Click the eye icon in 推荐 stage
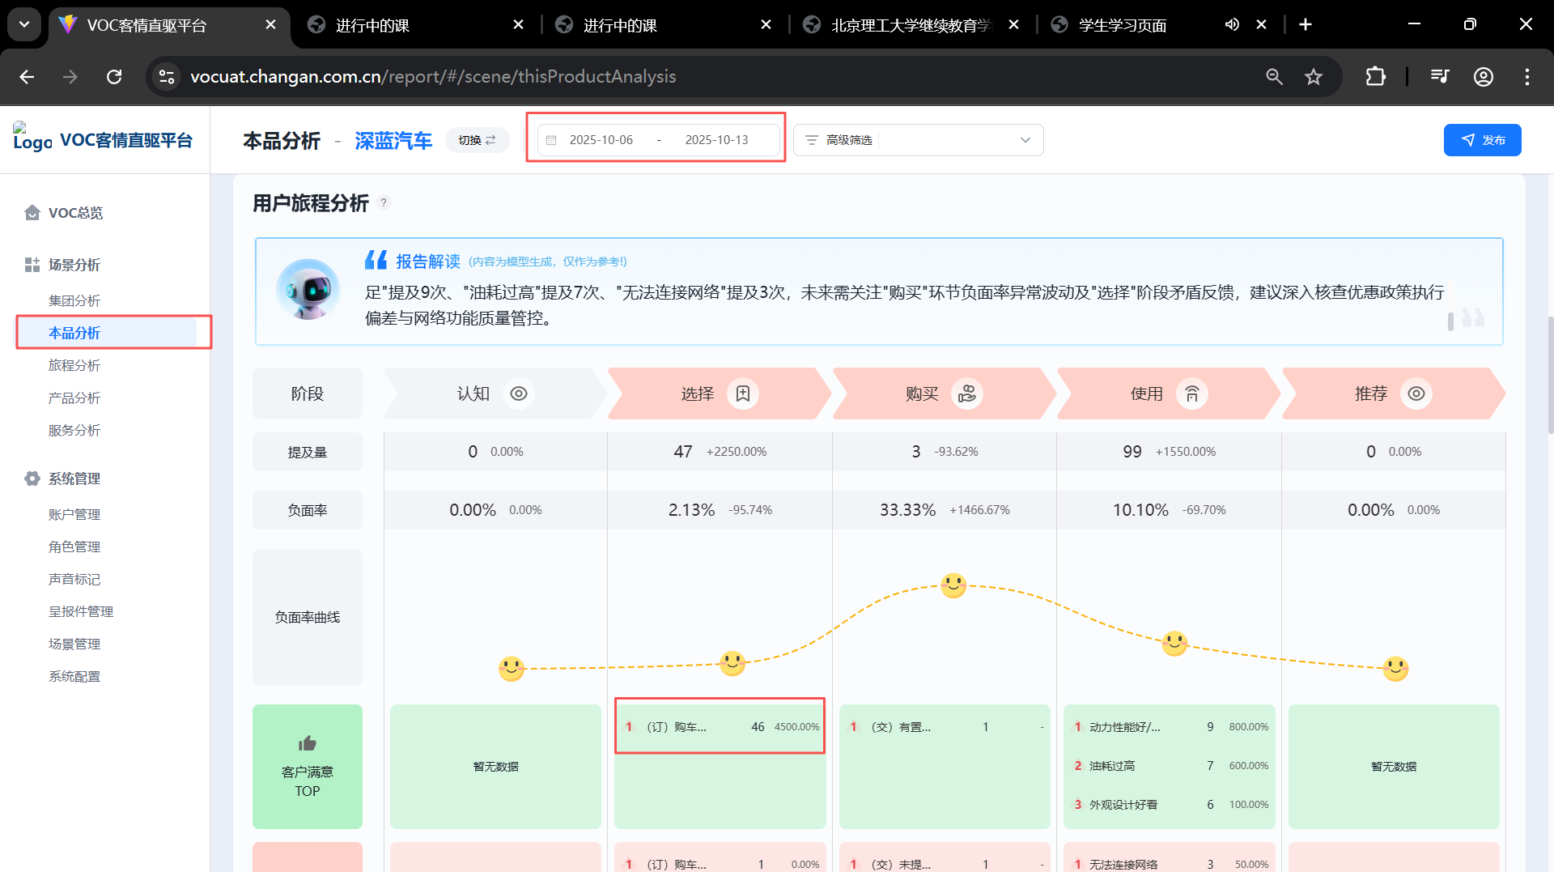1554x872 pixels. tap(1416, 393)
